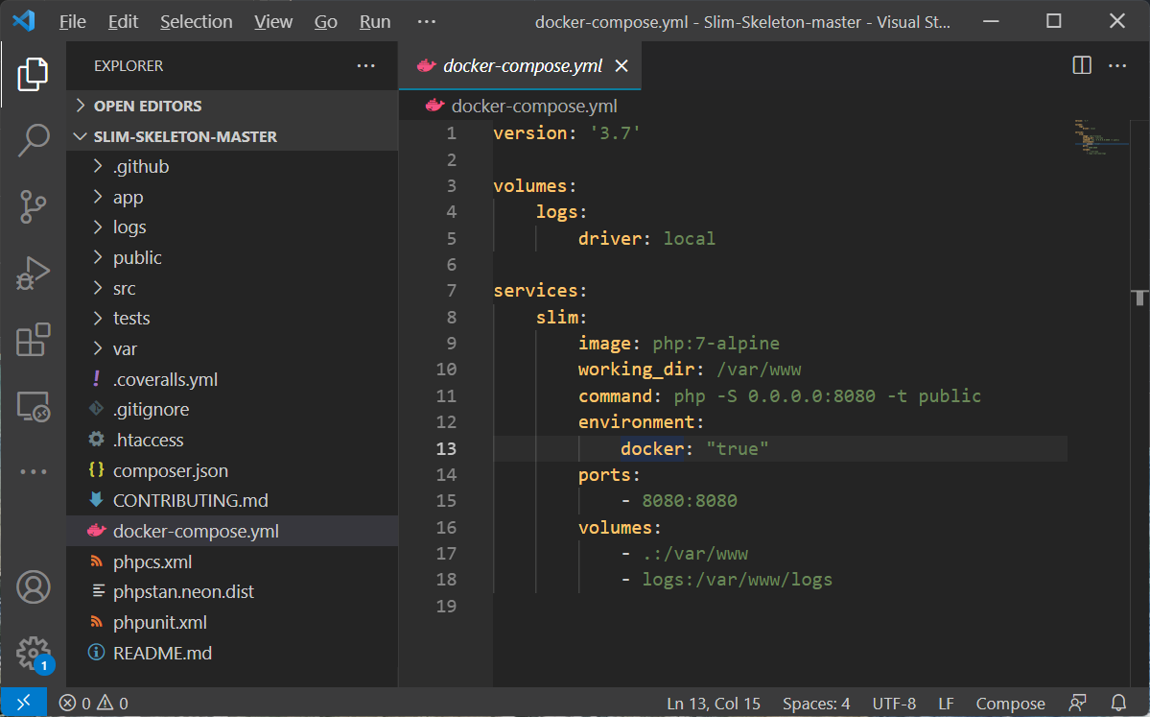Open the Selection menu
This screenshot has height=717, width=1150.
(x=197, y=22)
